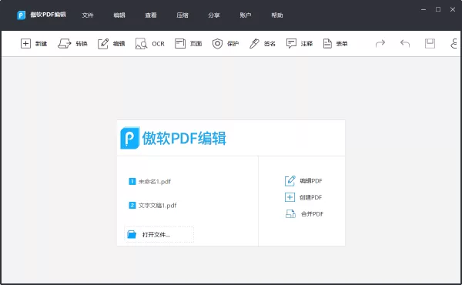The width and height of the screenshot is (462, 285).
Task: Select the 转换 convert tool icon
Action: (64, 44)
